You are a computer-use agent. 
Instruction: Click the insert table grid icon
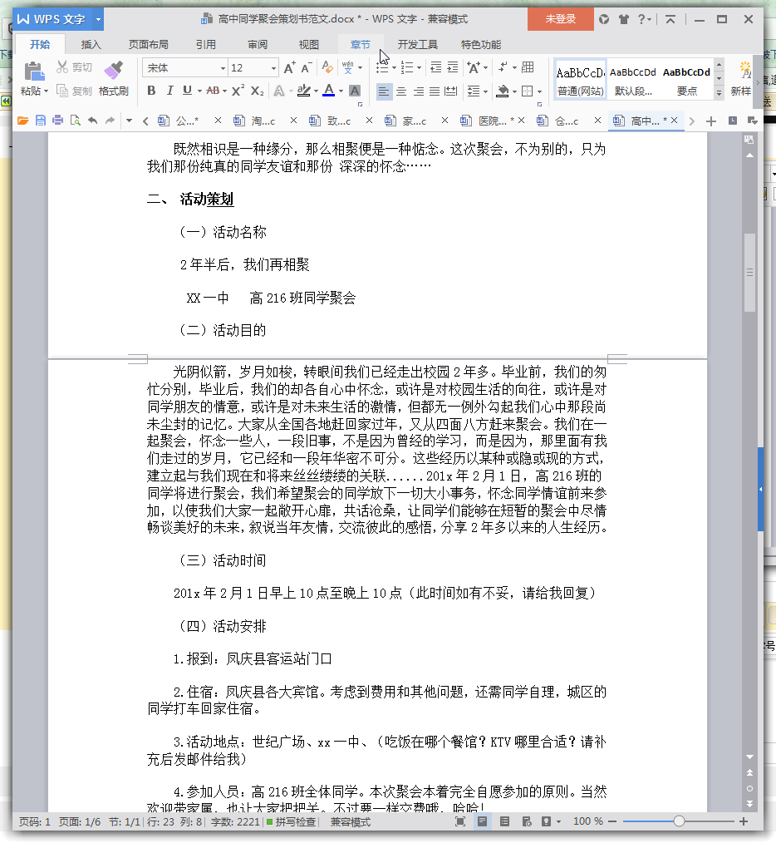pyautogui.click(x=528, y=67)
